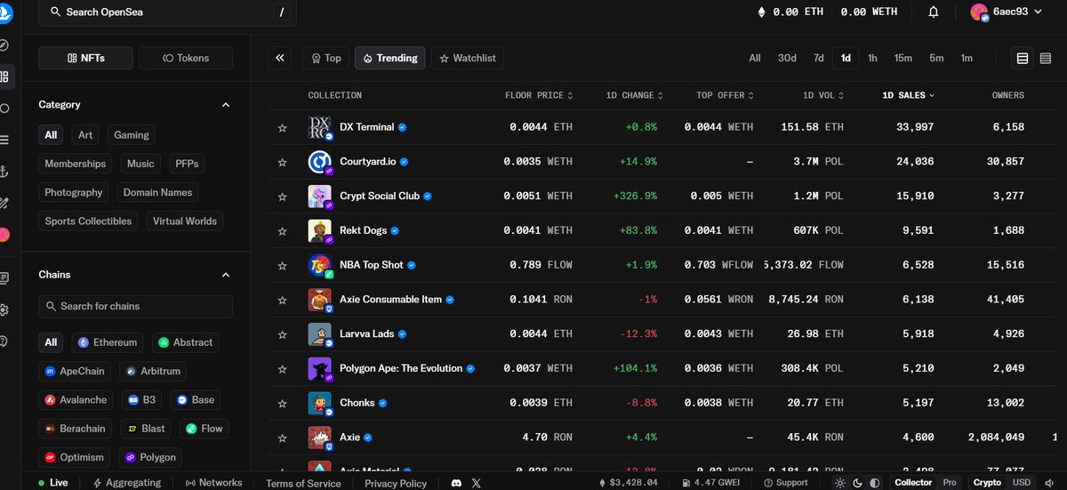This screenshot has width=1067, height=490.
Task: Click the NBA Top Shot collection logo
Action: [320, 265]
